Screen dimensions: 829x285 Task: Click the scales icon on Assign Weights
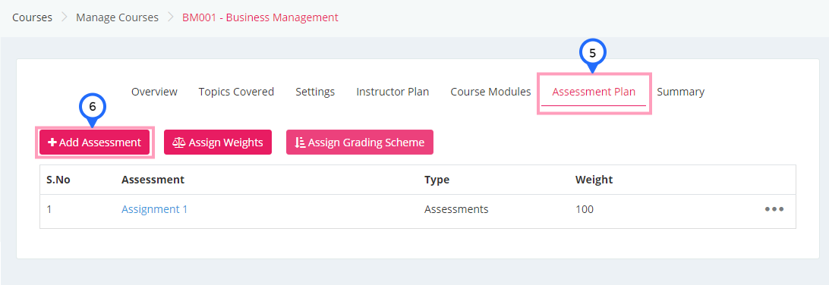click(179, 142)
